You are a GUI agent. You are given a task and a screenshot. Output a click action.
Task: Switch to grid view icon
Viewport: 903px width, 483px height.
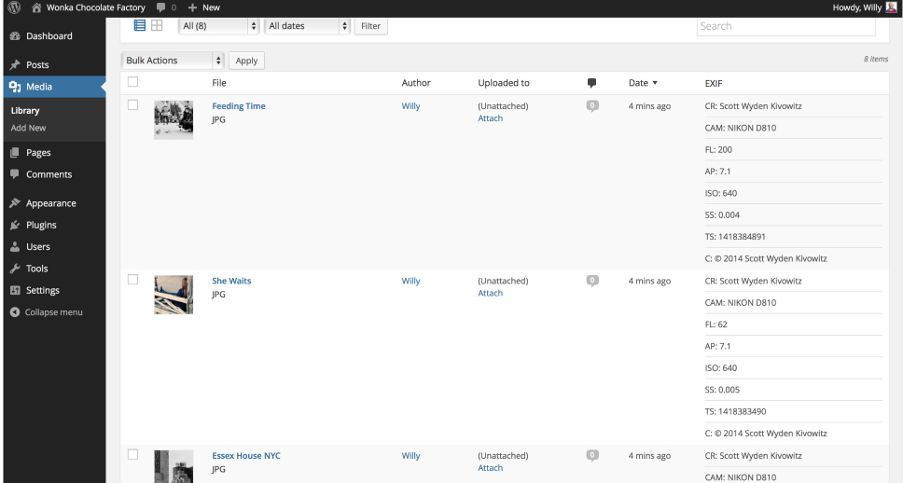pos(157,25)
